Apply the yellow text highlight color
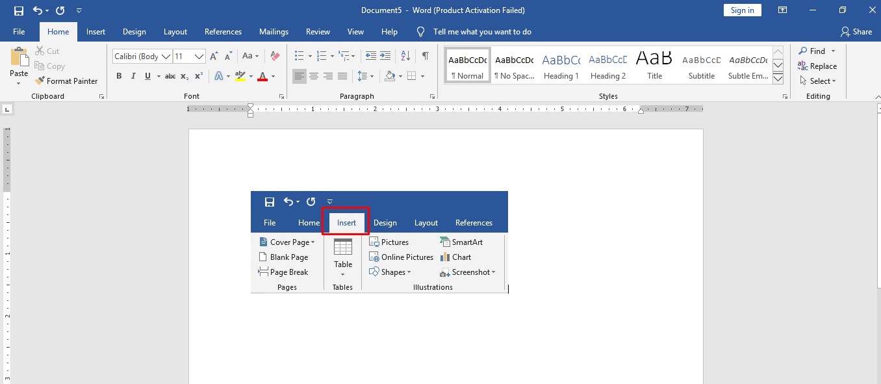Viewport: 881px width, 384px height. [x=240, y=76]
